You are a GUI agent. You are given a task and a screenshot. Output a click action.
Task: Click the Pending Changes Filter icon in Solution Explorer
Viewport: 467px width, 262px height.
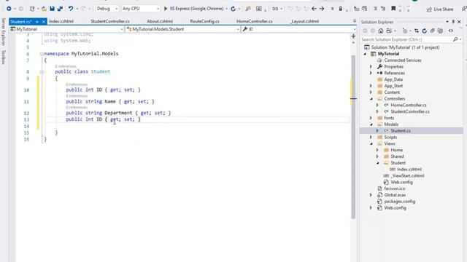click(404, 31)
